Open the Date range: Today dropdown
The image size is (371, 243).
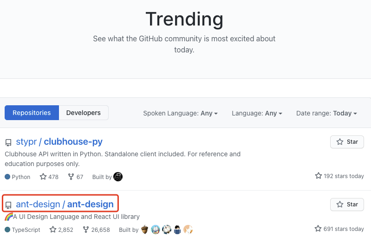point(326,113)
